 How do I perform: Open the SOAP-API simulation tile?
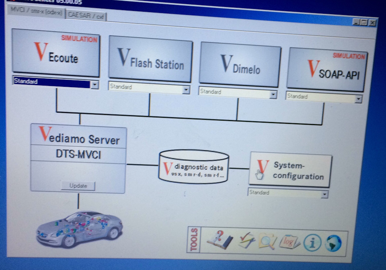[x=327, y=70]
